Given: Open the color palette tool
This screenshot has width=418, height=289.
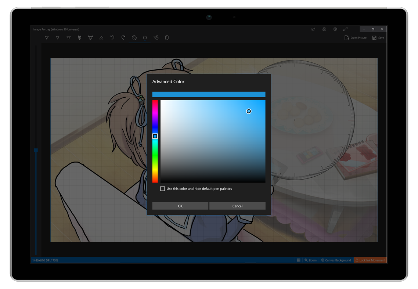Looking at the screenshot, I should [134, 37].
